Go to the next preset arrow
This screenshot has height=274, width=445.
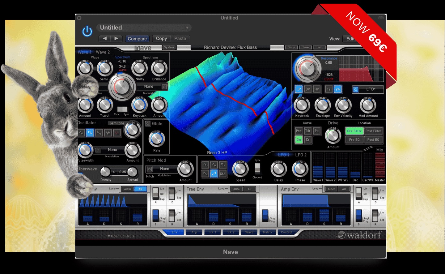(116, 39)
